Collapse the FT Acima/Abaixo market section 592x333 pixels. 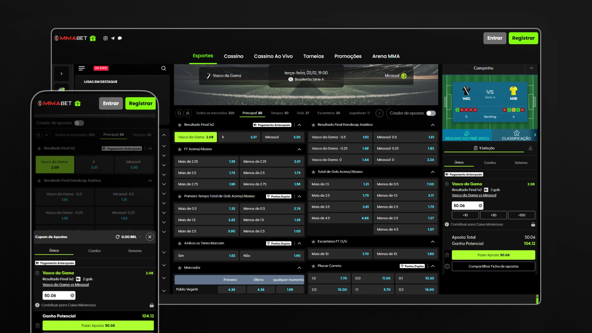click(x=299, y=149)
